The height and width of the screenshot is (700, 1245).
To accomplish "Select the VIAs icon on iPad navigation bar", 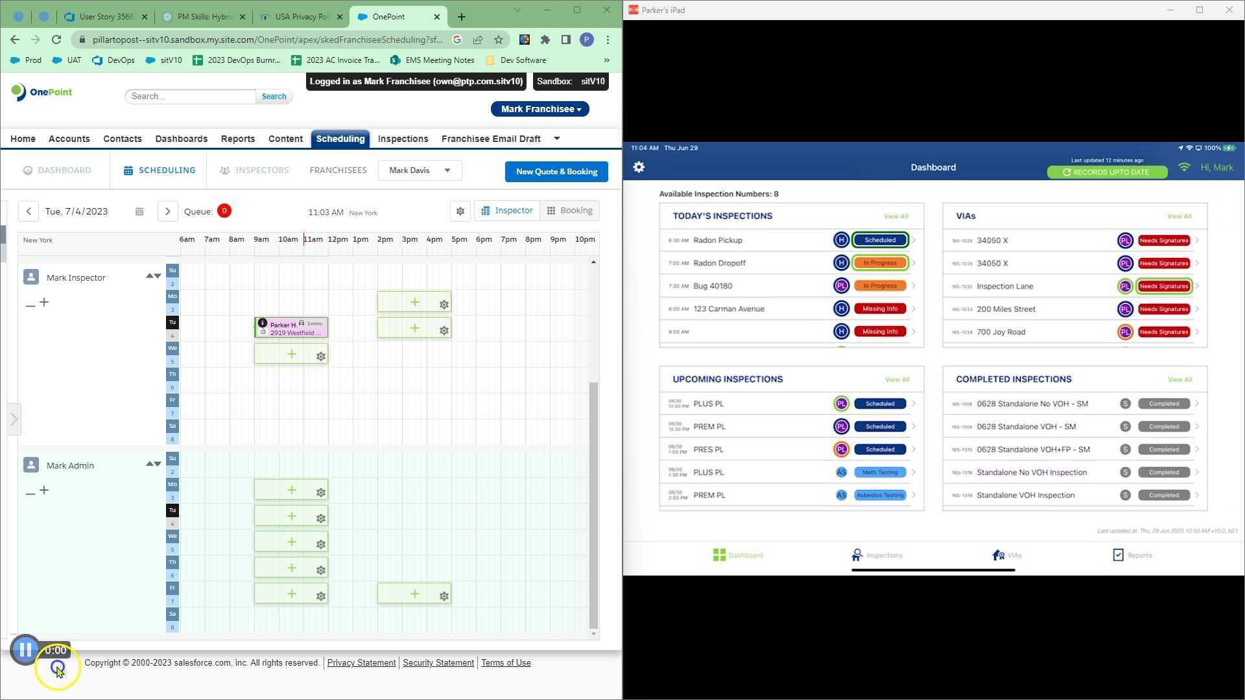I will (997, 555).
